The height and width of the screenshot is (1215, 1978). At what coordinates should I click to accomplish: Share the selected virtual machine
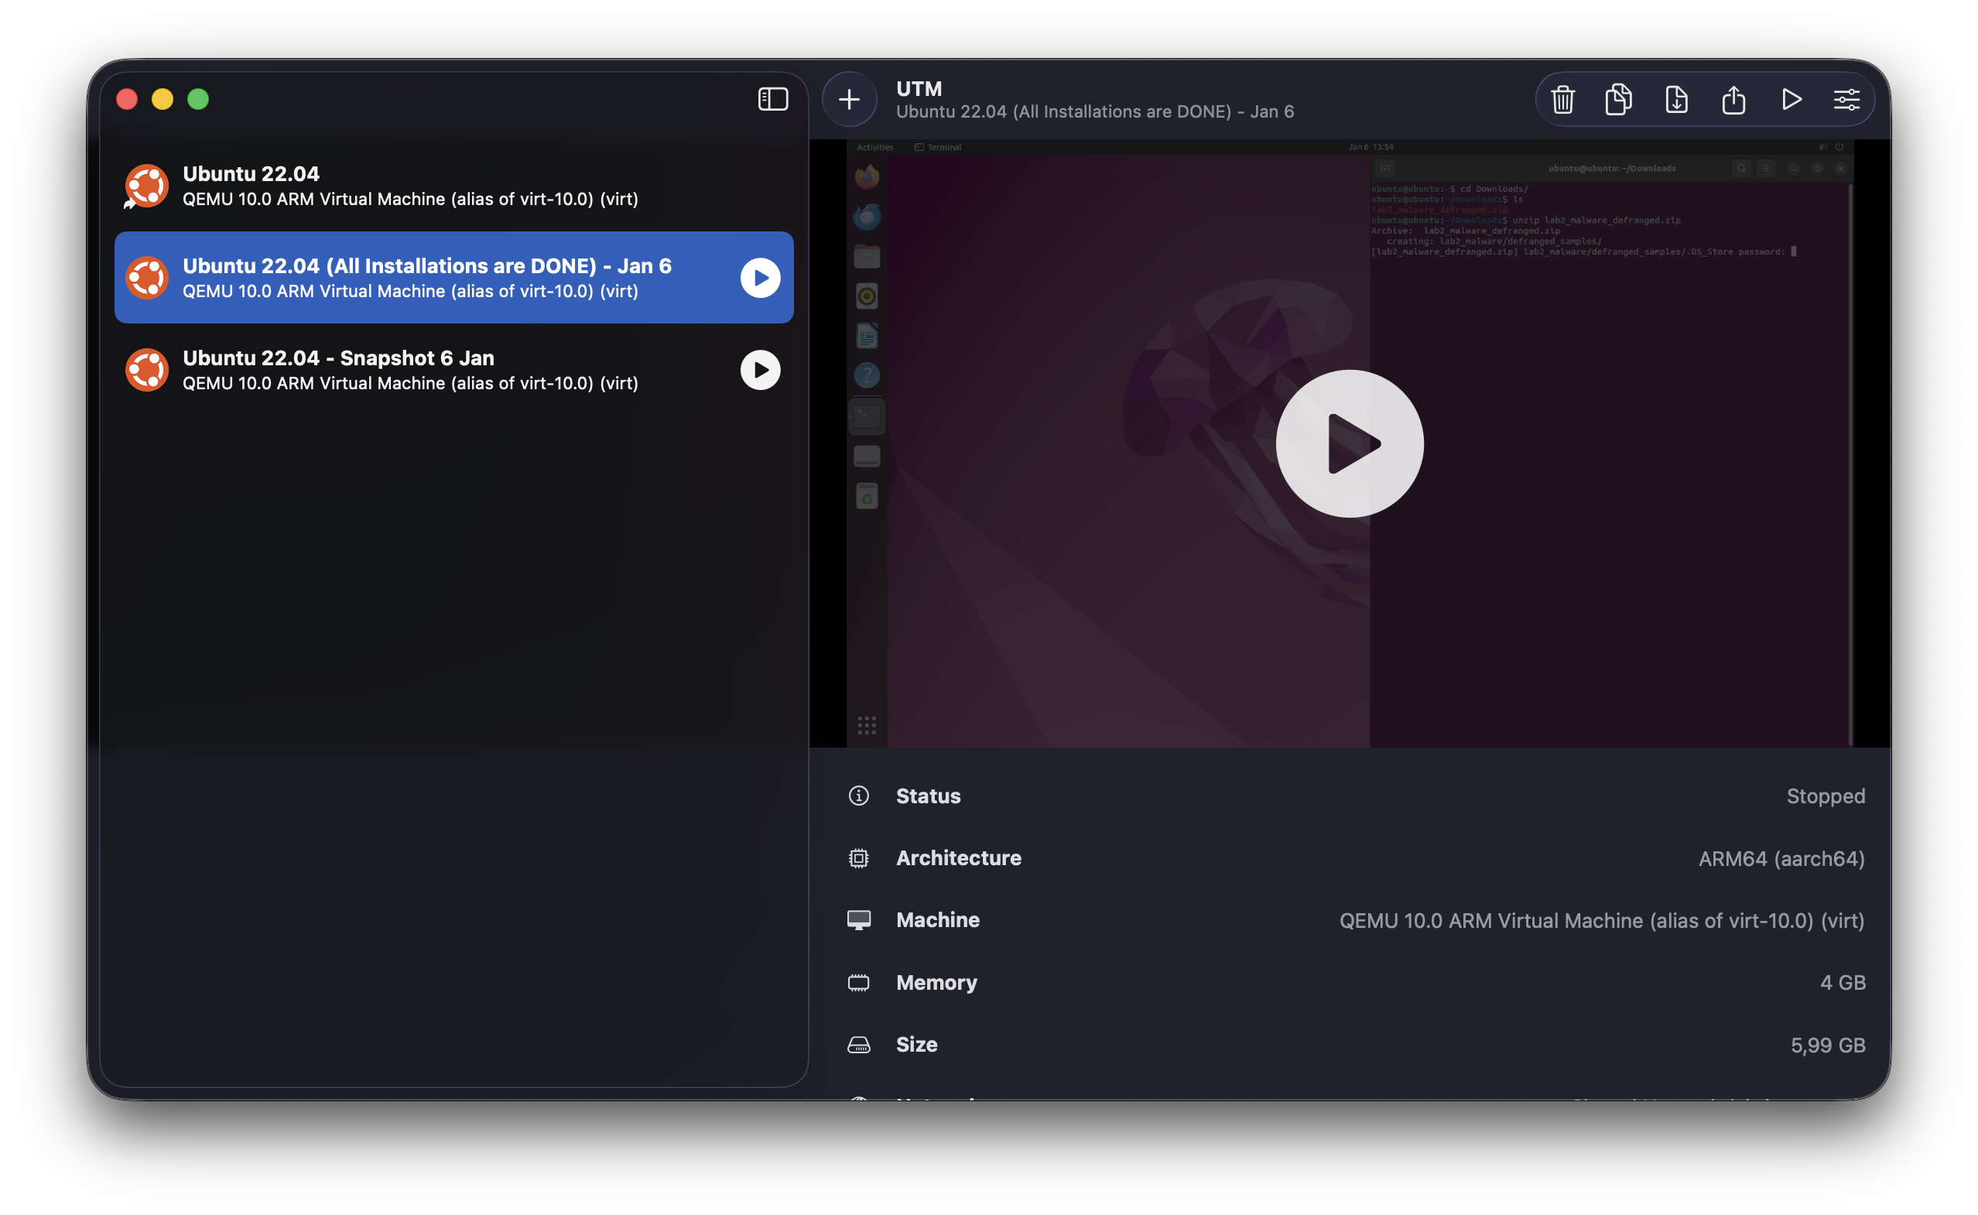point(1733,100)
